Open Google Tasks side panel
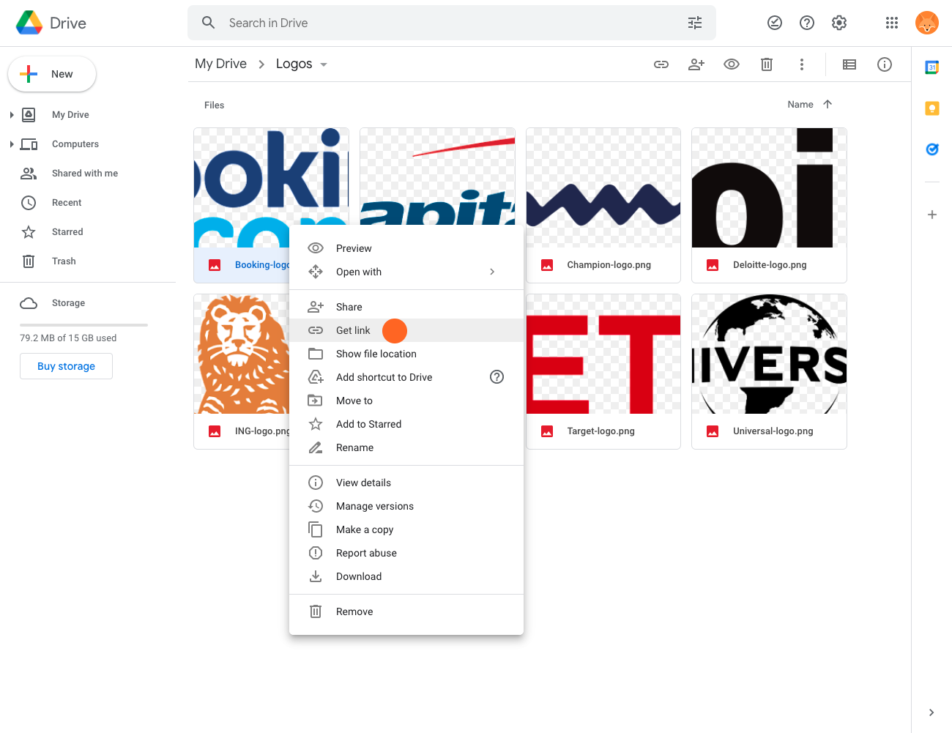 932,149
